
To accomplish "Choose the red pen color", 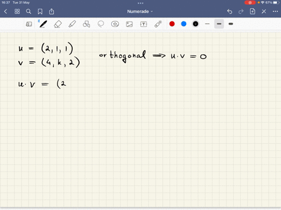I will [x=172, y=24].
